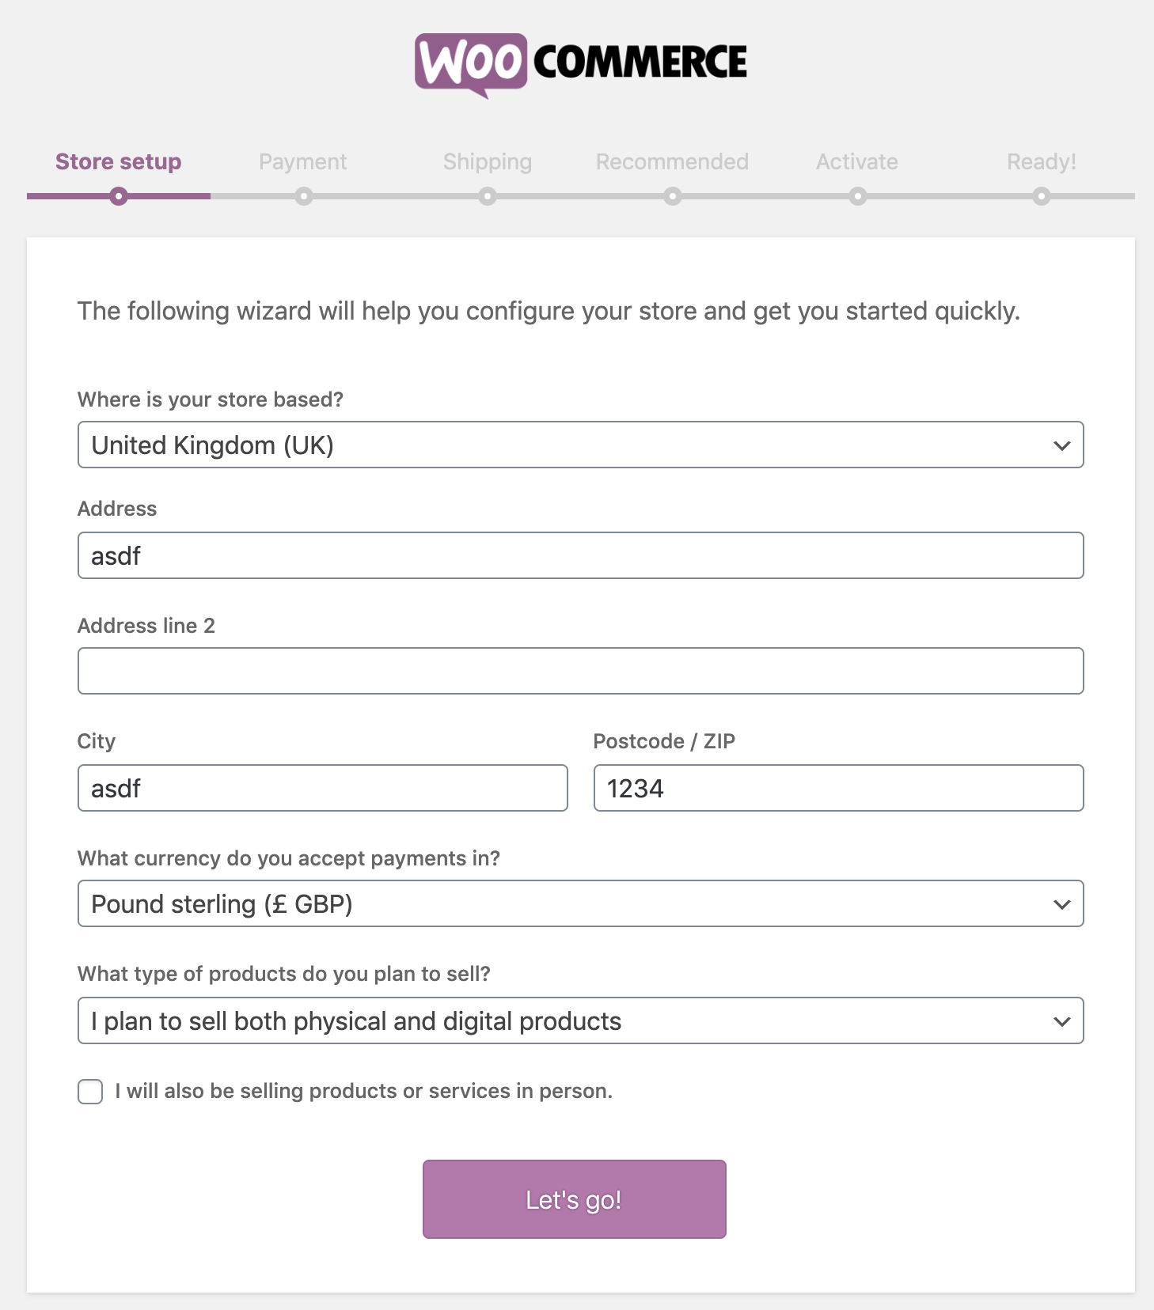Click the Recommended step circle
Screen dimensions: 1154x1310
point(673,198)
